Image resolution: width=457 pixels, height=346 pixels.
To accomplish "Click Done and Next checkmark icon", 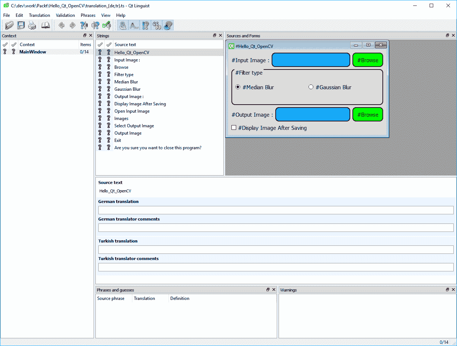I will click(x=106, y=25).
